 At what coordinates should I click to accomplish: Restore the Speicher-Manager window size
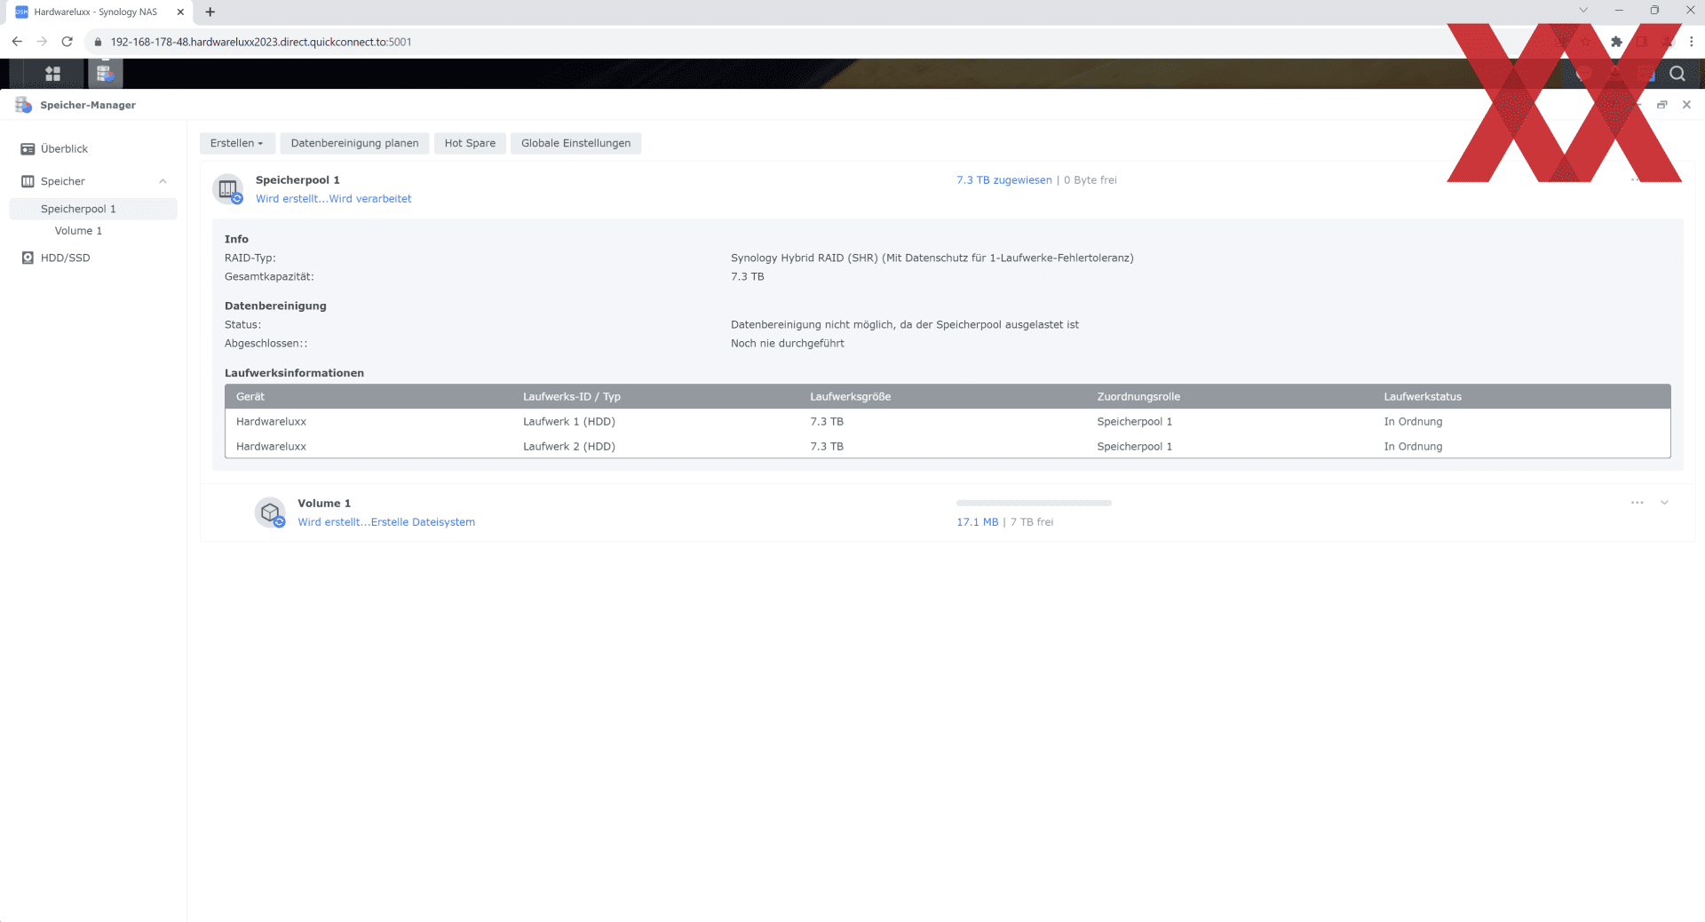(1661, 105)
